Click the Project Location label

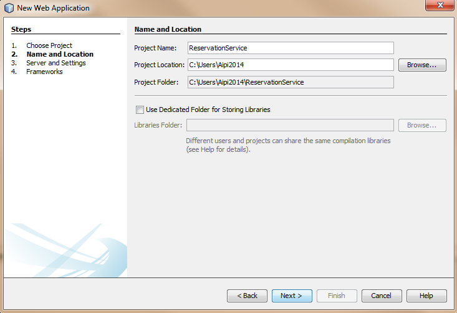click(159, 65)
